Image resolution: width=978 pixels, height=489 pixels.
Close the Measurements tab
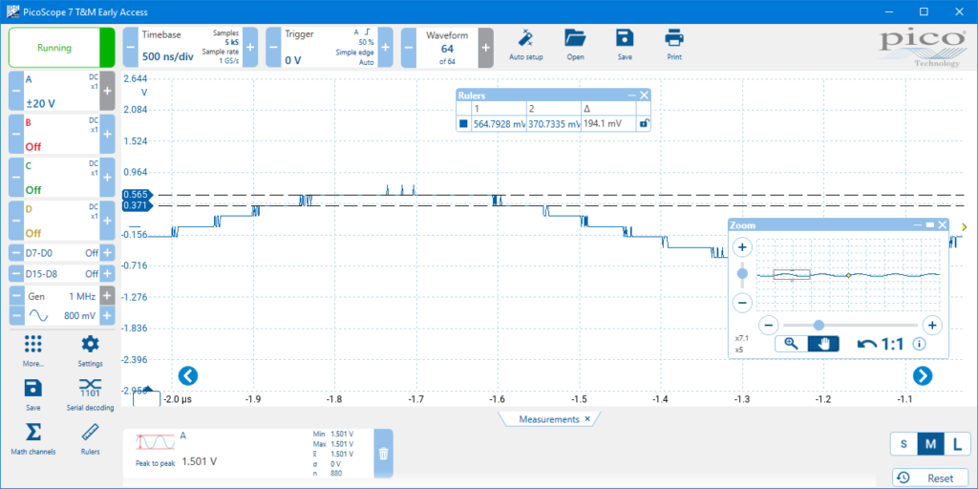point(587,419)
